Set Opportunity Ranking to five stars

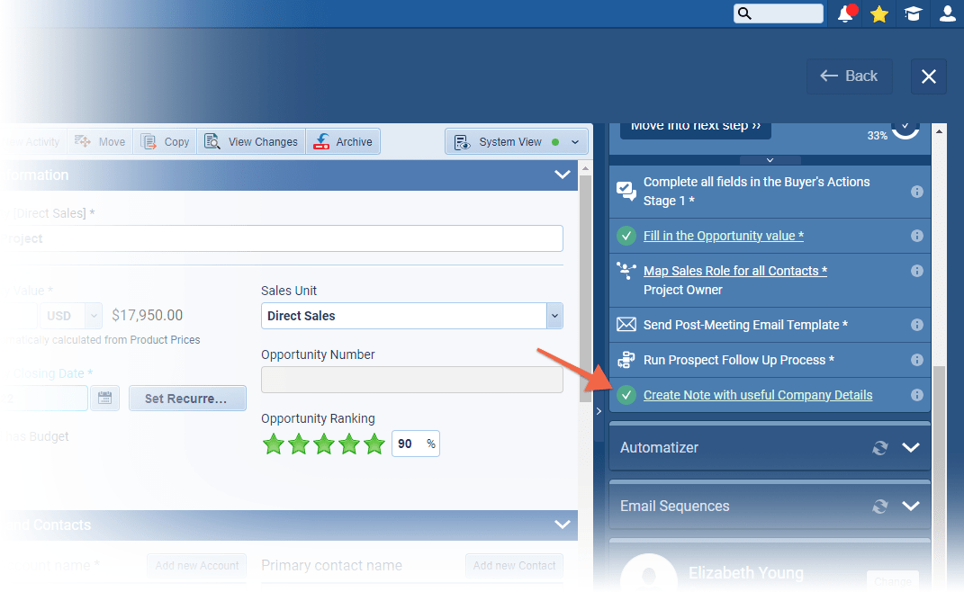point(374,444)
